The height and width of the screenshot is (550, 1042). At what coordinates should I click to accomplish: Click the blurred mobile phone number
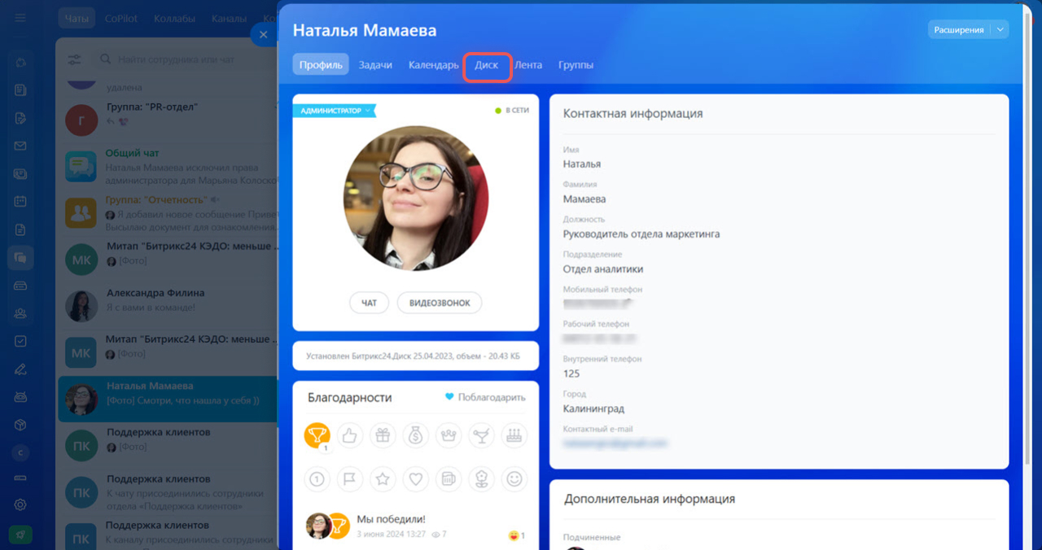click(599, 304)
